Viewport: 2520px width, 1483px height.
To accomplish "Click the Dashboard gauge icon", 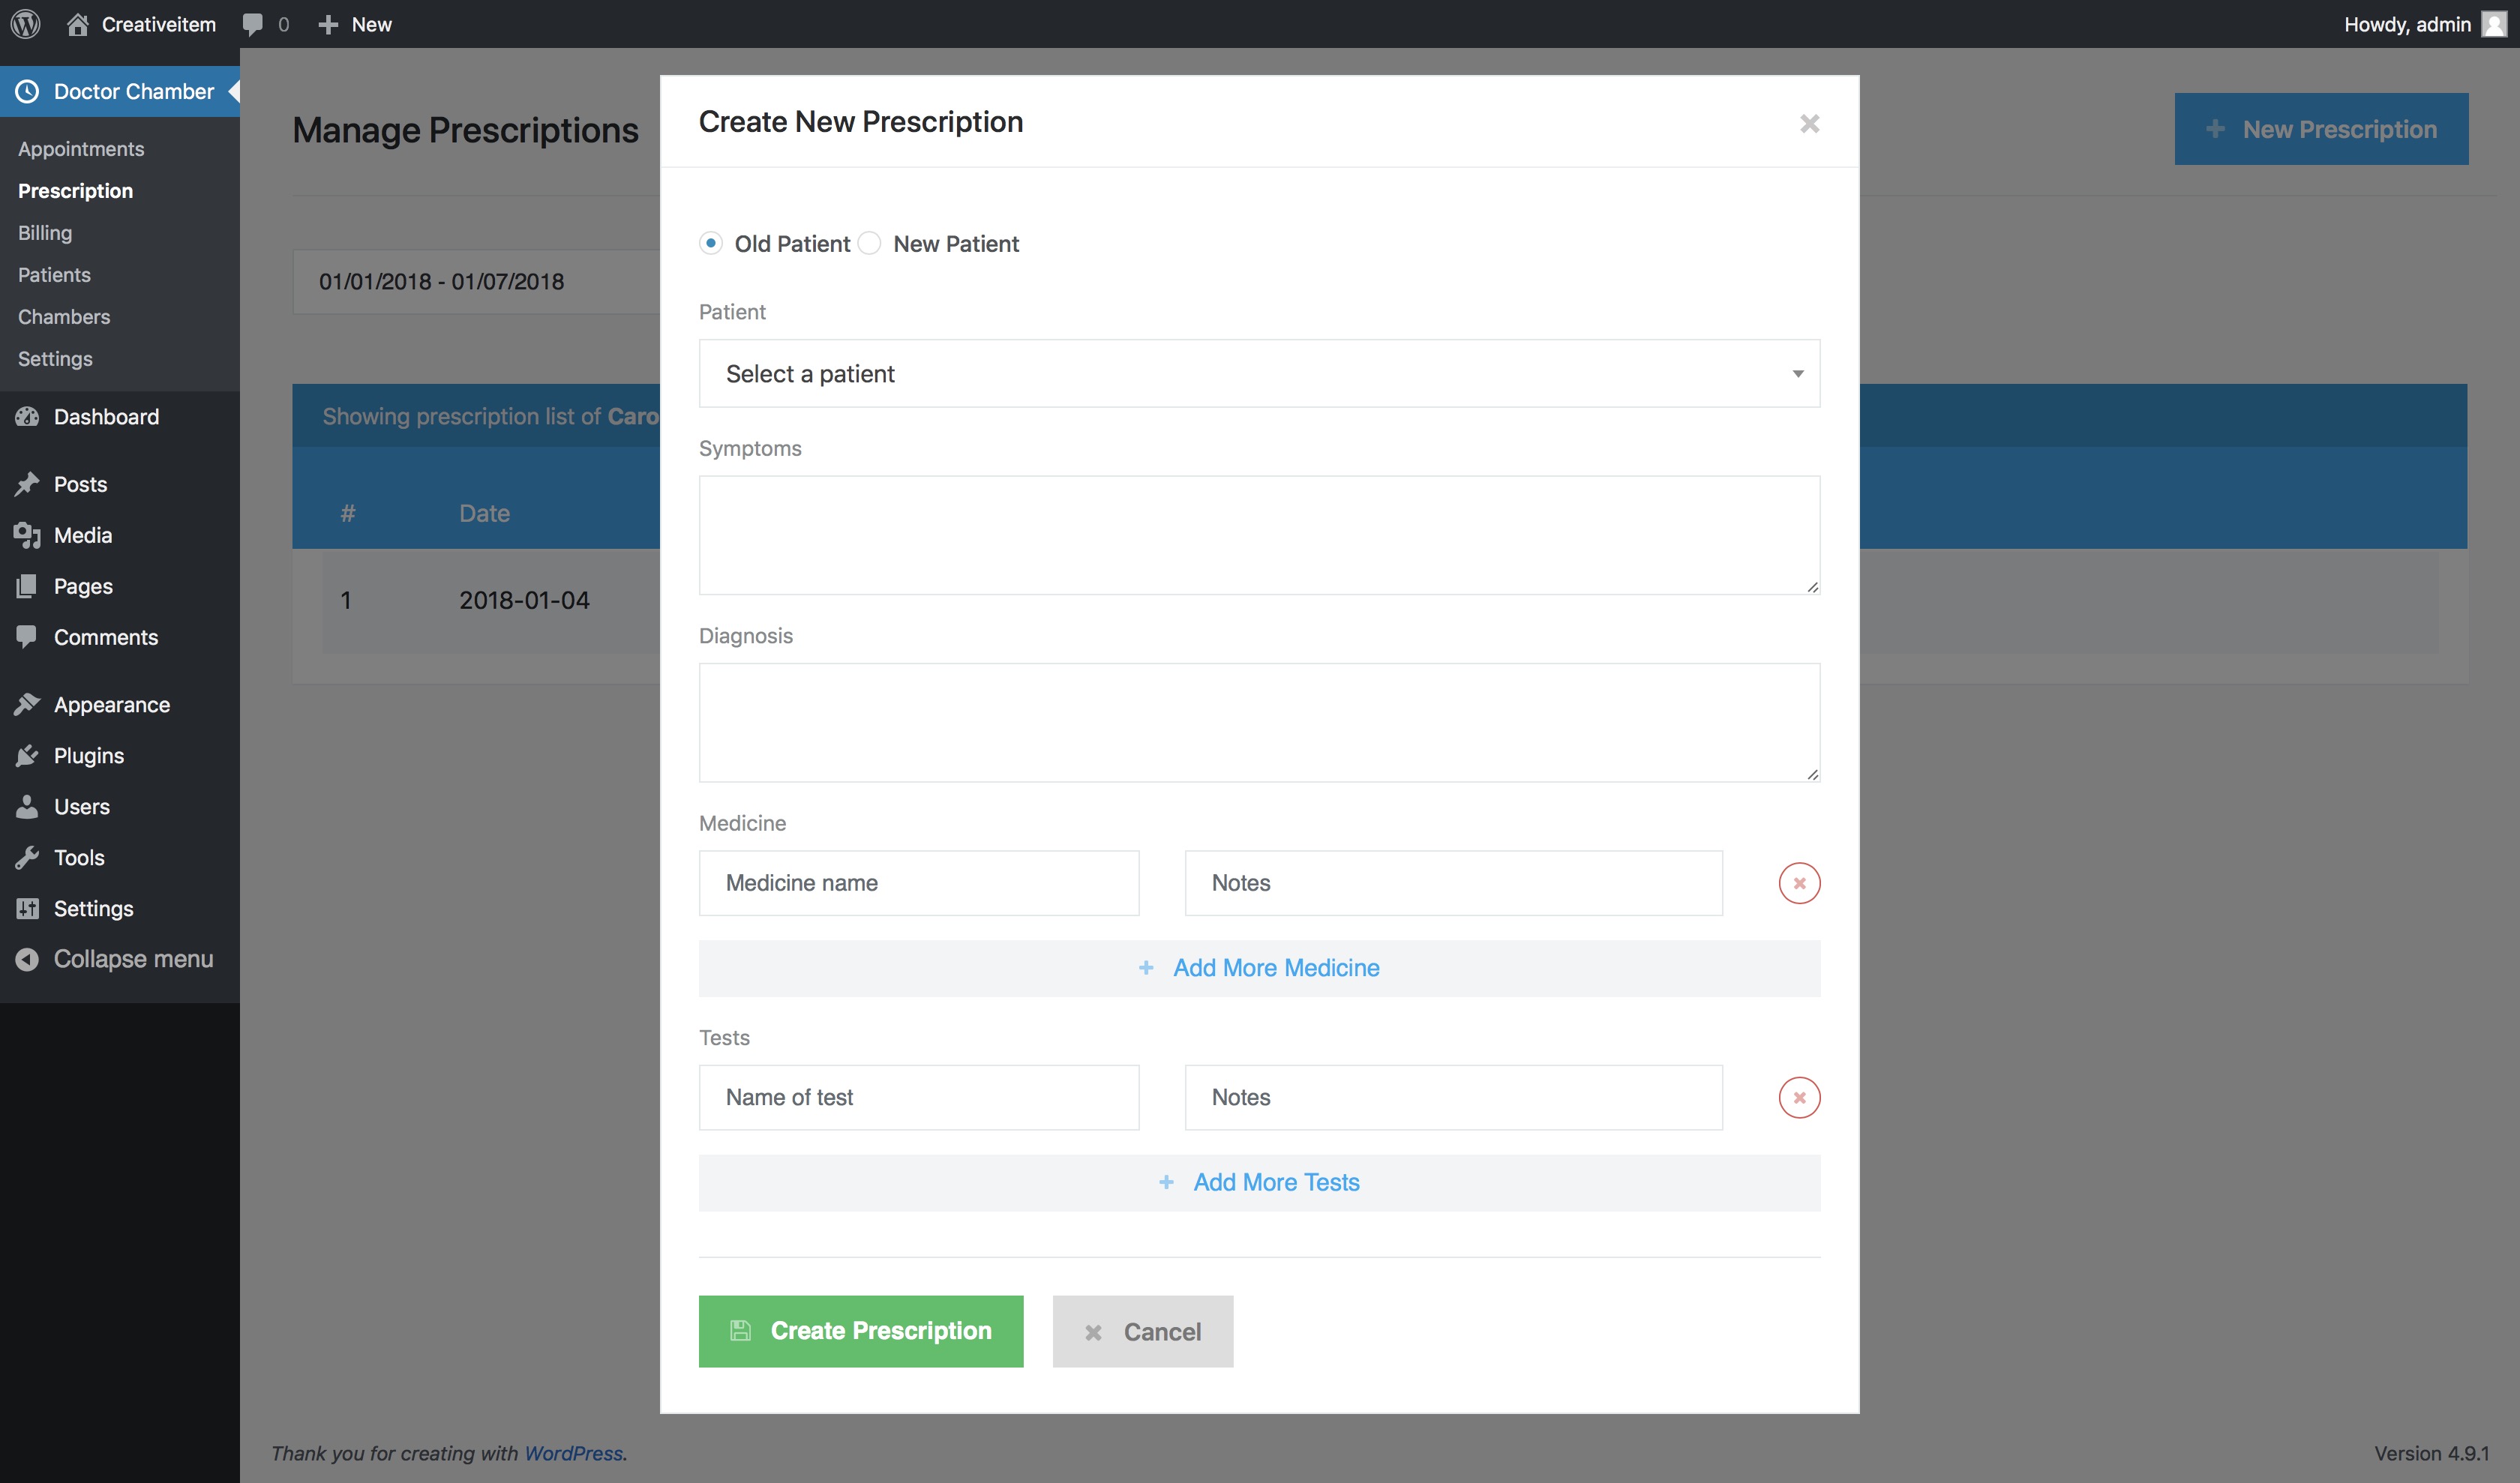I will click(27, 417).
